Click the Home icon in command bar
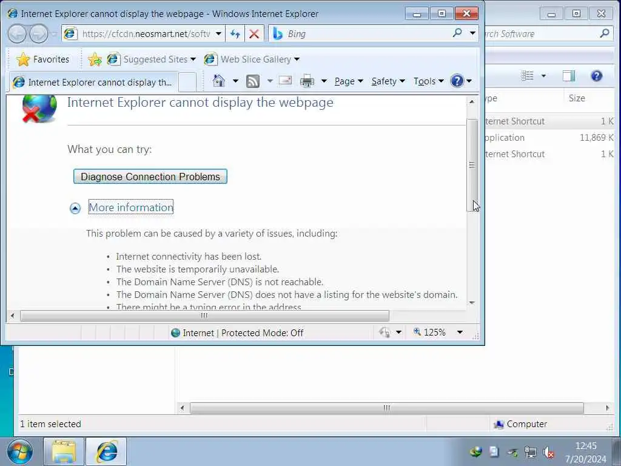 click(218, 81)
